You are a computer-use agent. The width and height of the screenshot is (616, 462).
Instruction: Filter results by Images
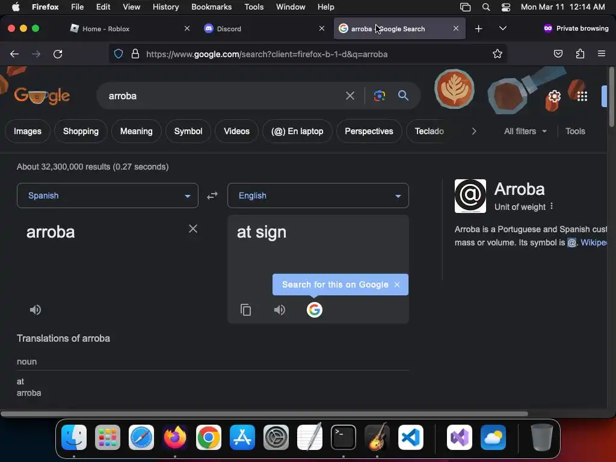click(x=28, y=131)
